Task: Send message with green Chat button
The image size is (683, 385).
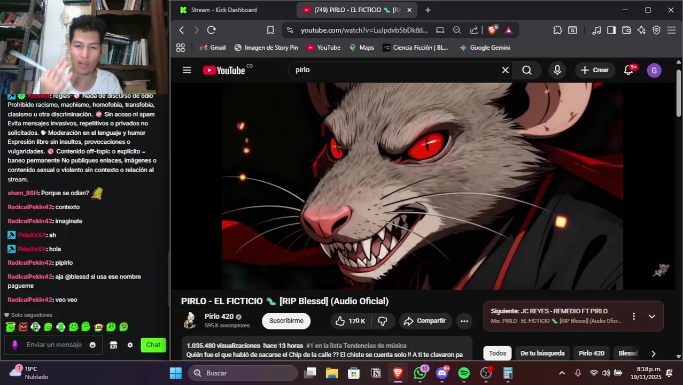Action: click(153, 345)
